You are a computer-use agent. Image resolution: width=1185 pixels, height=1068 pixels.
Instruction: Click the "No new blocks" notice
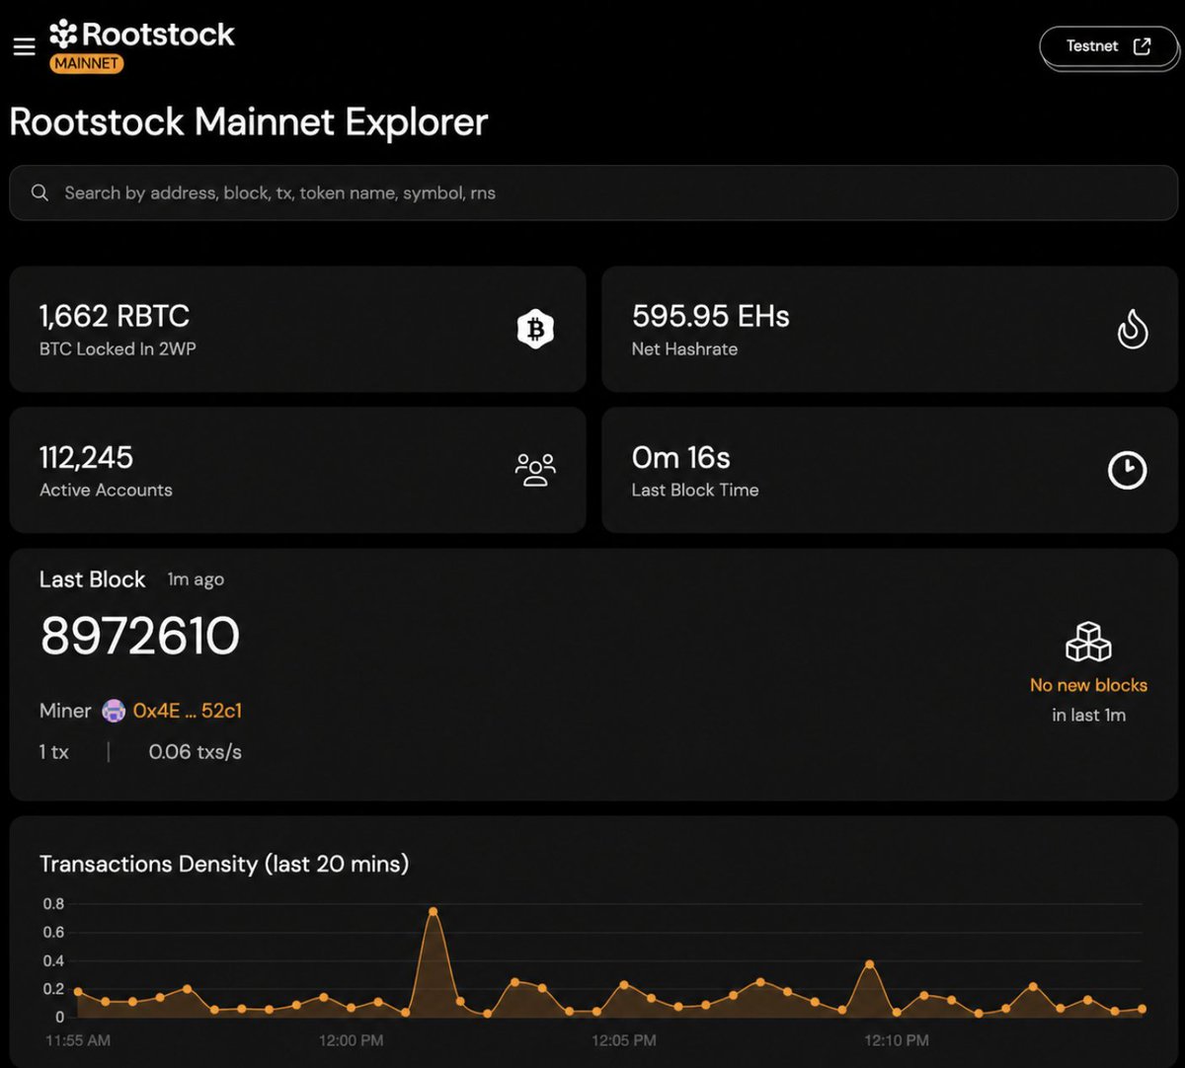[1088, 685]
